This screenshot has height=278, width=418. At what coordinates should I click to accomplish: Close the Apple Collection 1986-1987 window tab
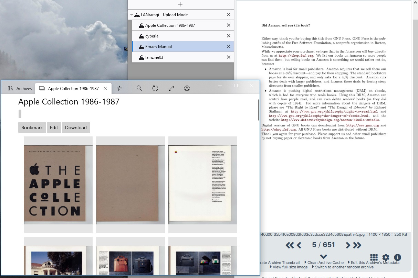106,88
